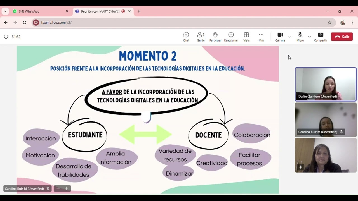Open the tab search dropdown
This screenshot has height=201, width=358.
(5, 11)
